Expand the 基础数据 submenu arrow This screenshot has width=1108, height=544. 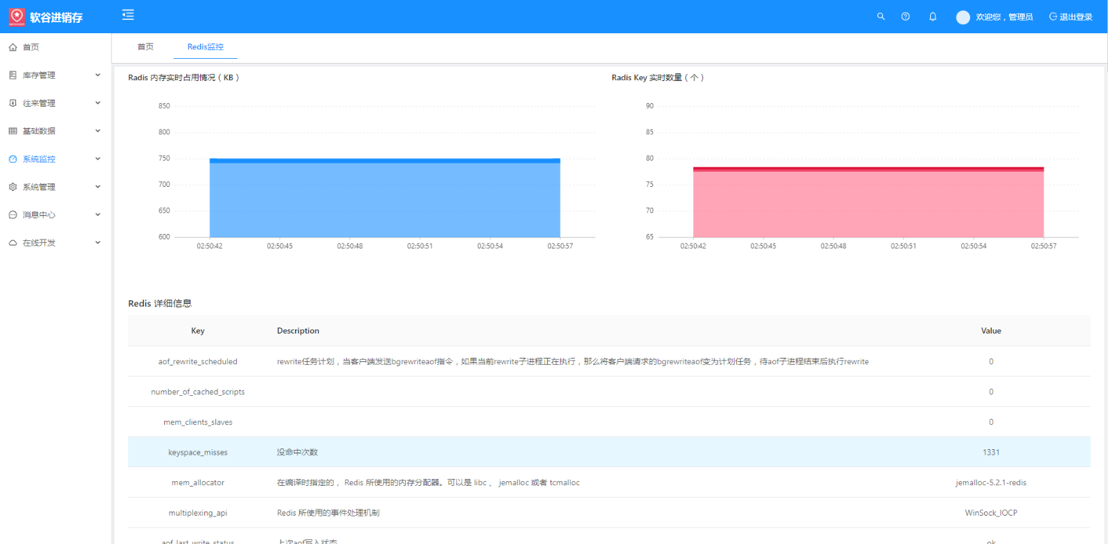pyautogui.click(x=98, y=131)
